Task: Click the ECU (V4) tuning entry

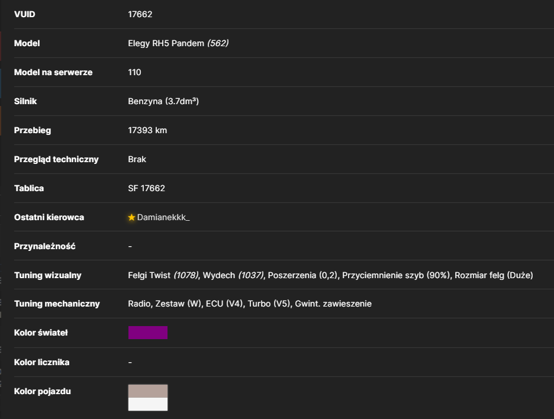Action: coord(224,304)
